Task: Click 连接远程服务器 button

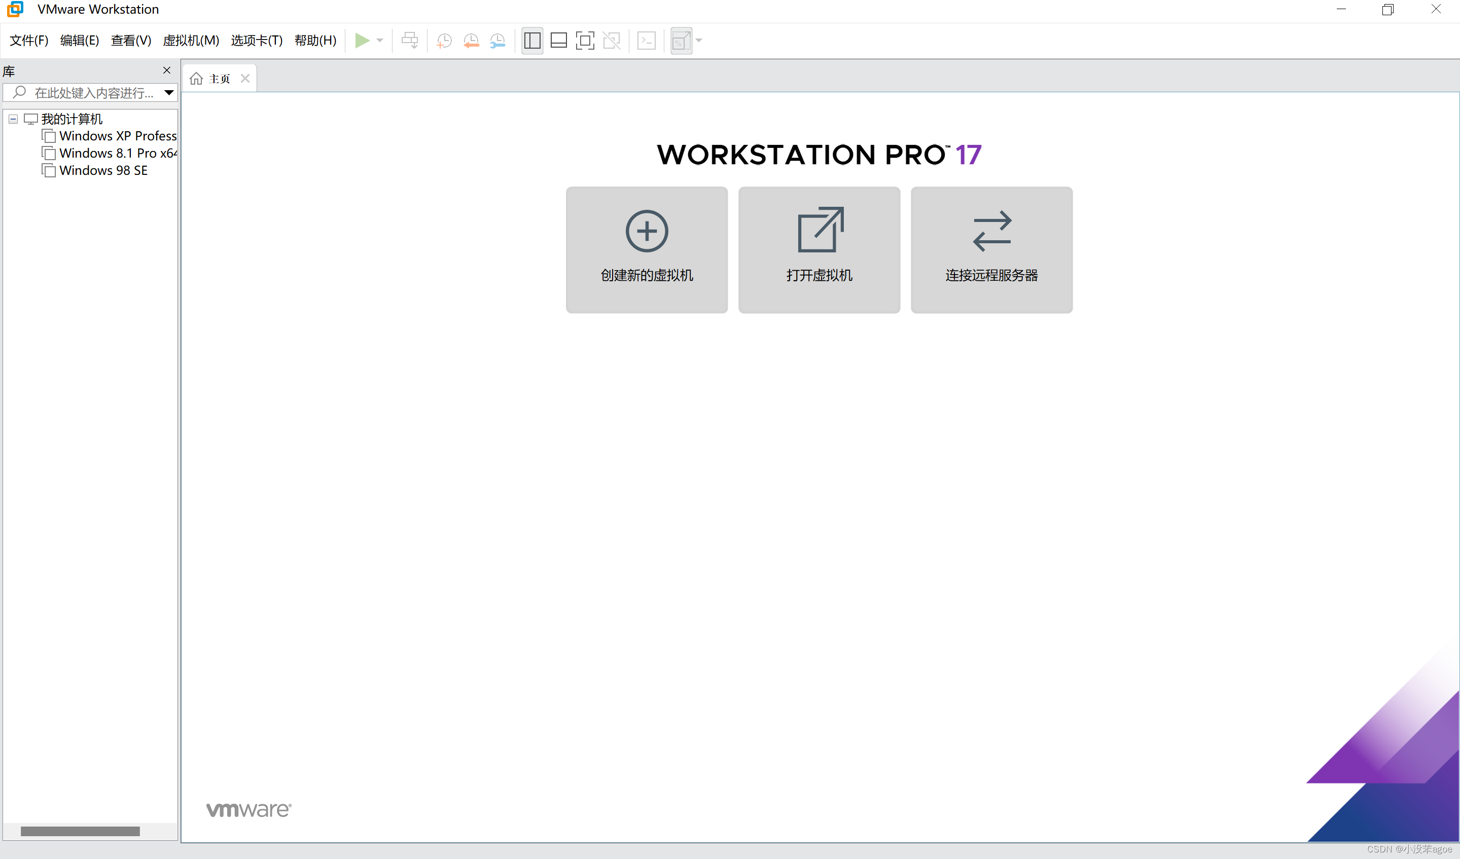Action: [x=991, y=249]
